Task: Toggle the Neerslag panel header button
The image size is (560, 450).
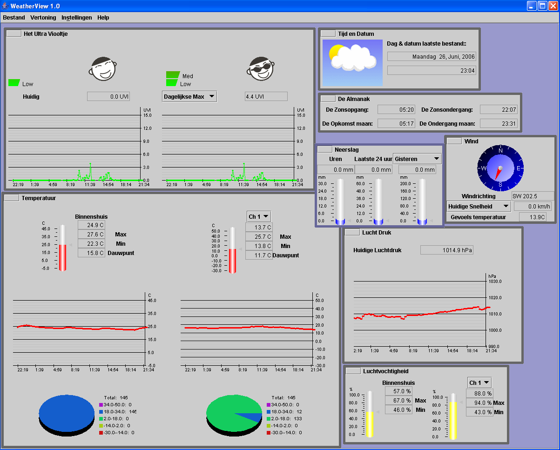Action: pyautogui.click(x=325, y=149)
